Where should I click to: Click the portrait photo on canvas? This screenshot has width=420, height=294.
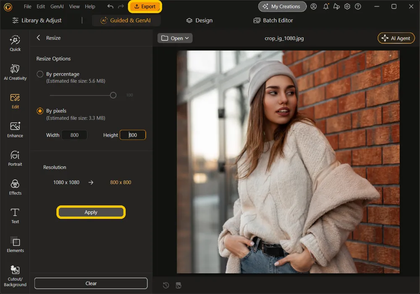tap(288, 162)
